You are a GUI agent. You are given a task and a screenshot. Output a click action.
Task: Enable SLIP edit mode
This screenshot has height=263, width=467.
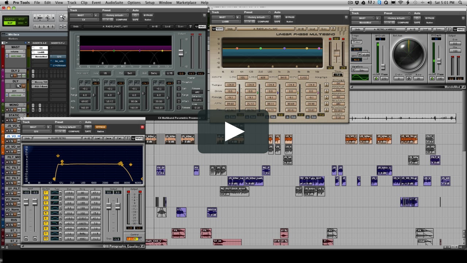9,23
